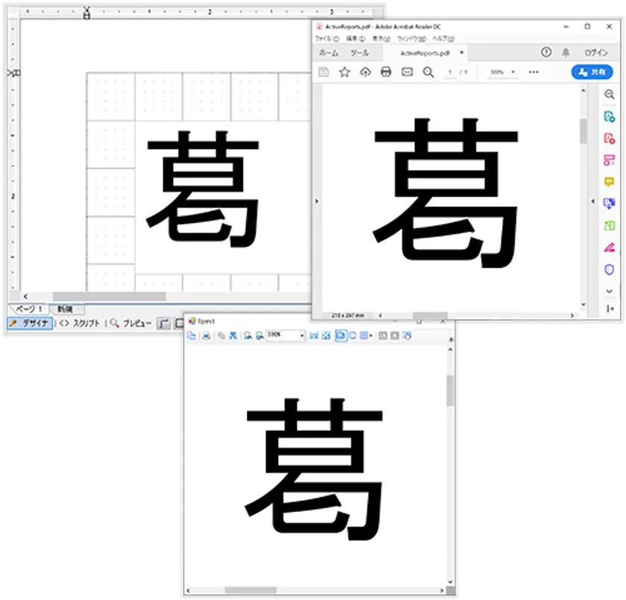Click the envelope email icon in Acrobat
Screen dimensions: 626x600
pos(407,72)
